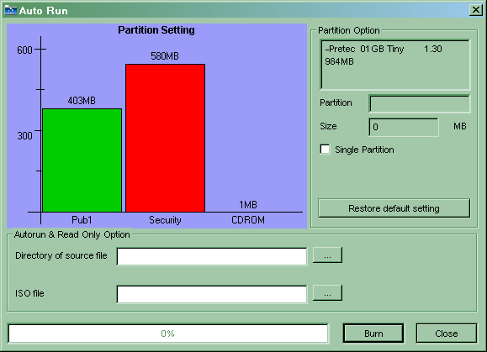Click the 984MB capacity text
The width and height of the screenshot is (487, 352).
pyautogui.click(x=339, y=61)
